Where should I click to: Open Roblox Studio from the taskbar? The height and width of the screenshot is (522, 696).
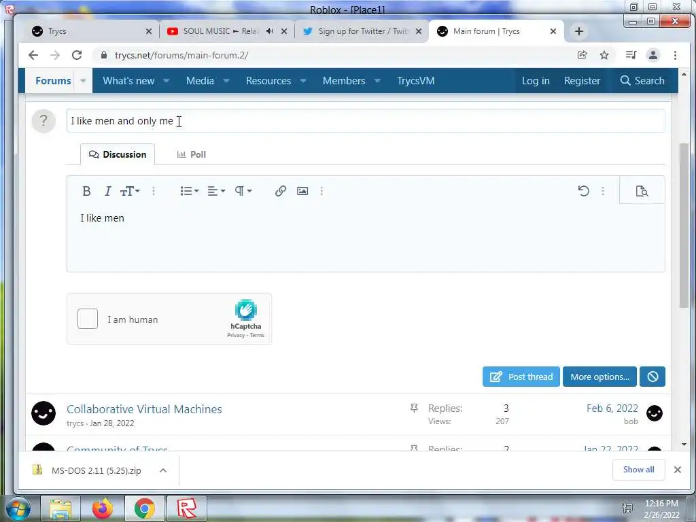coord(187,508)
